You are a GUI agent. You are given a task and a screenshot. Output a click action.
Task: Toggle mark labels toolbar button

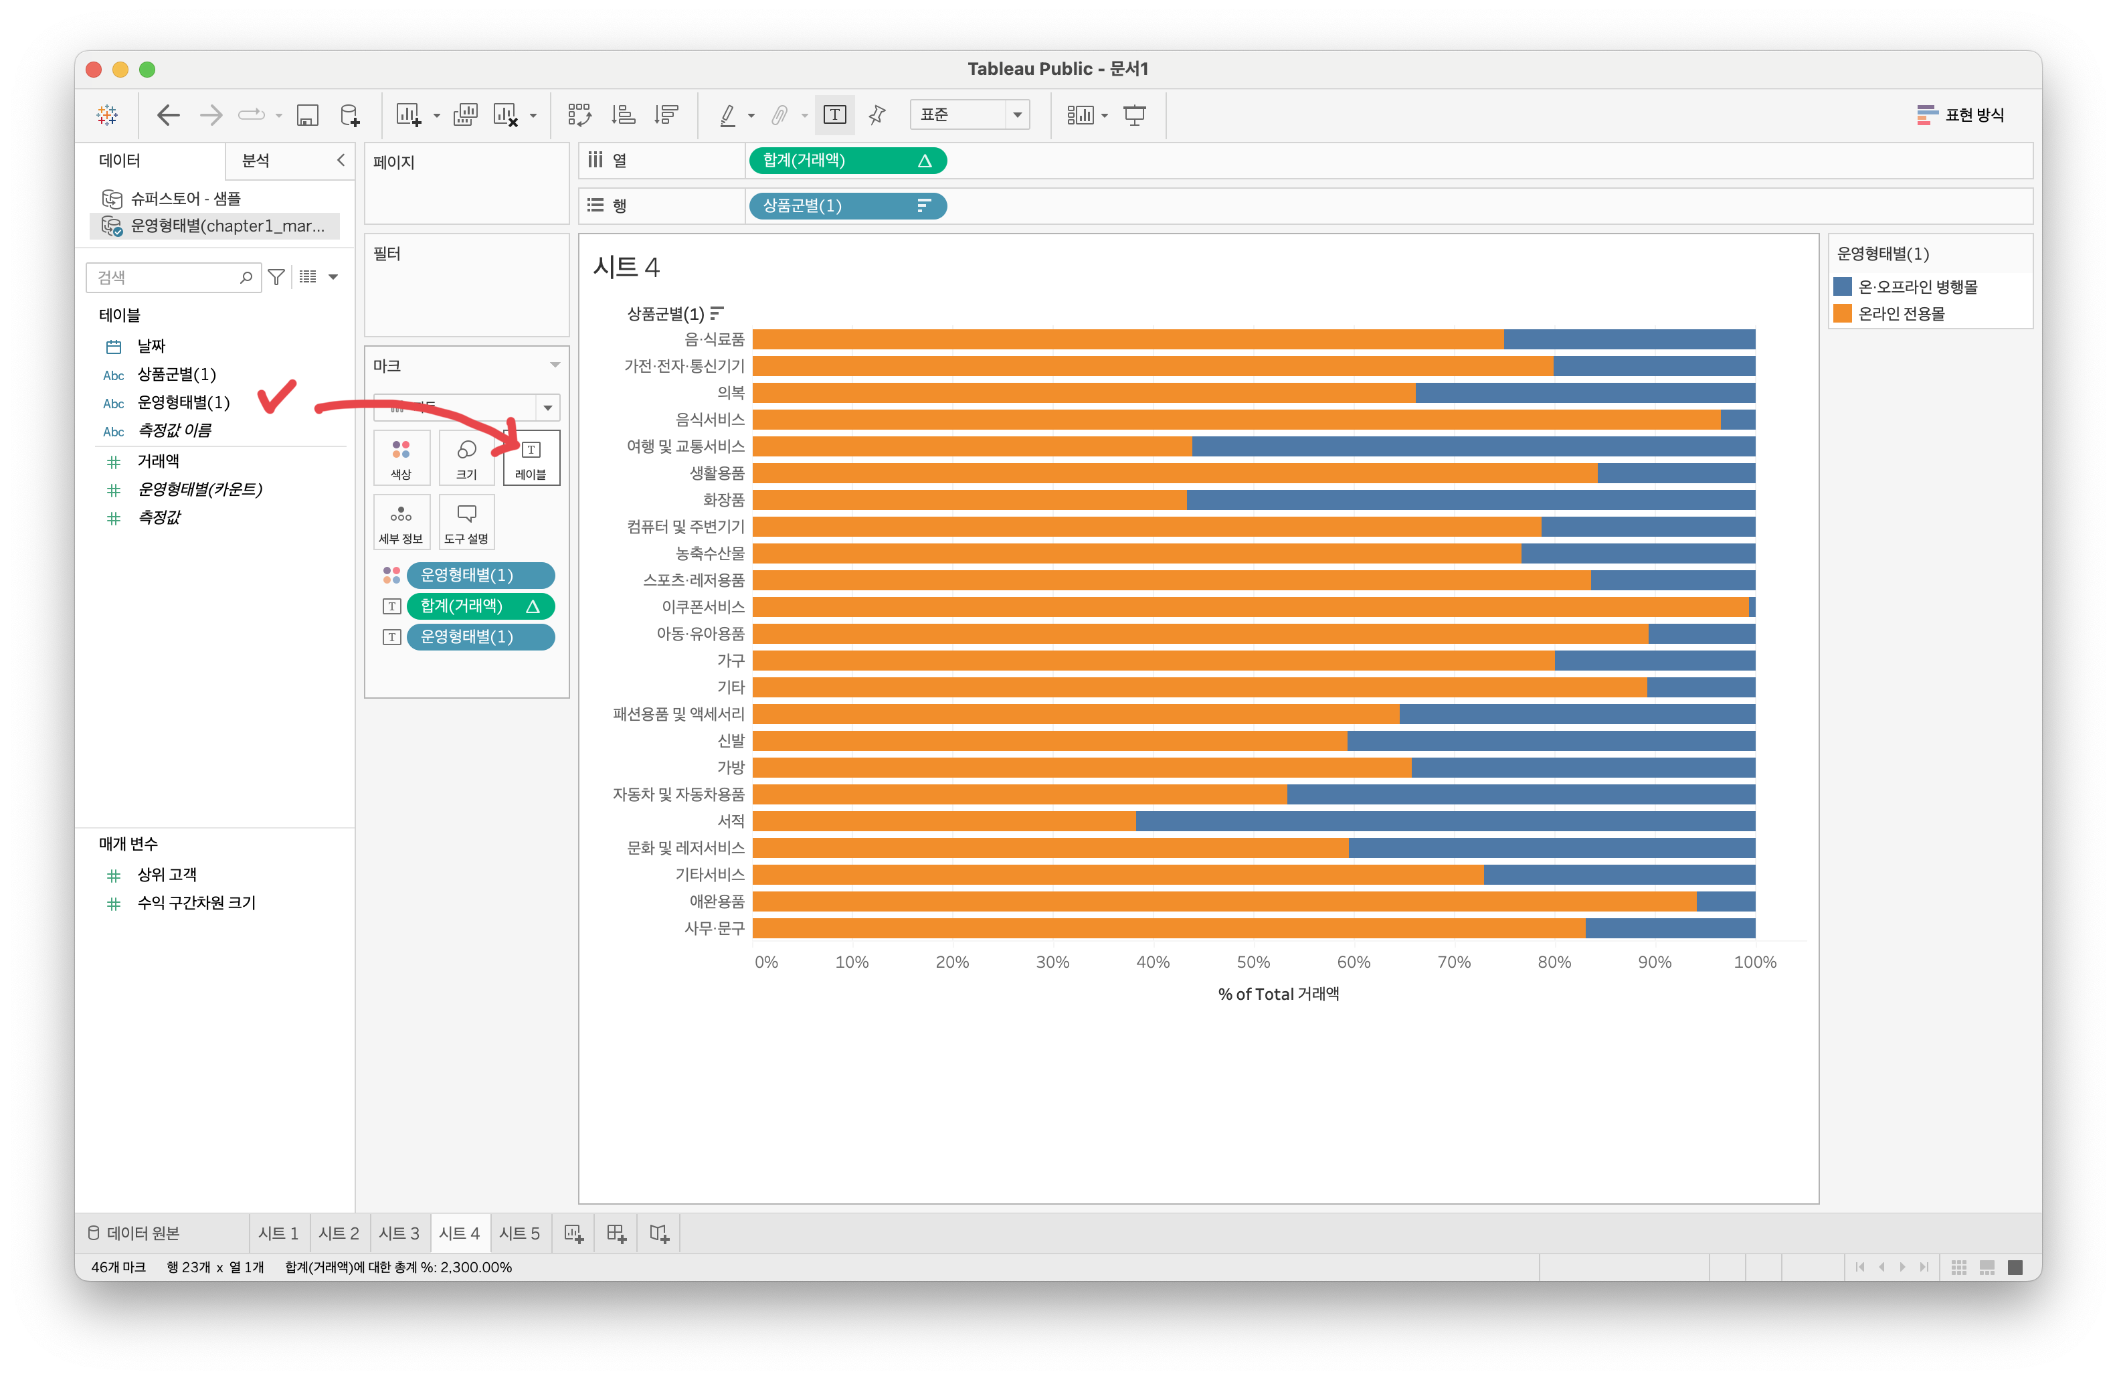pos(834,115)
